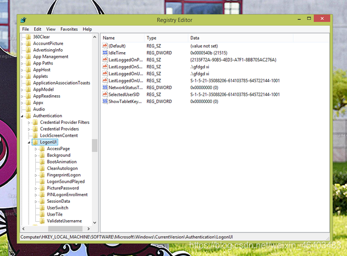Click tree pane scroll left arrow

(x=24, y=229)
